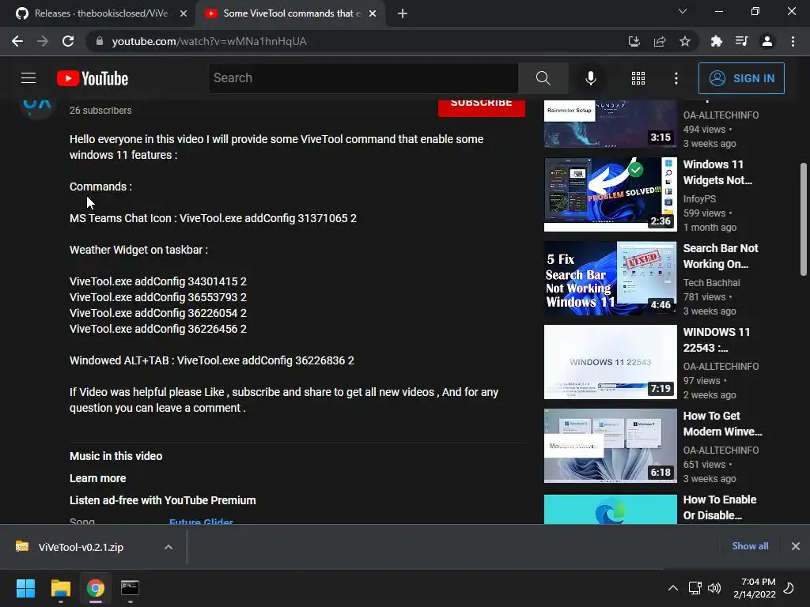Screen dimensions: 810x607
Task: Click the red SUBSCRIBE button
Action: pos(482,107)
